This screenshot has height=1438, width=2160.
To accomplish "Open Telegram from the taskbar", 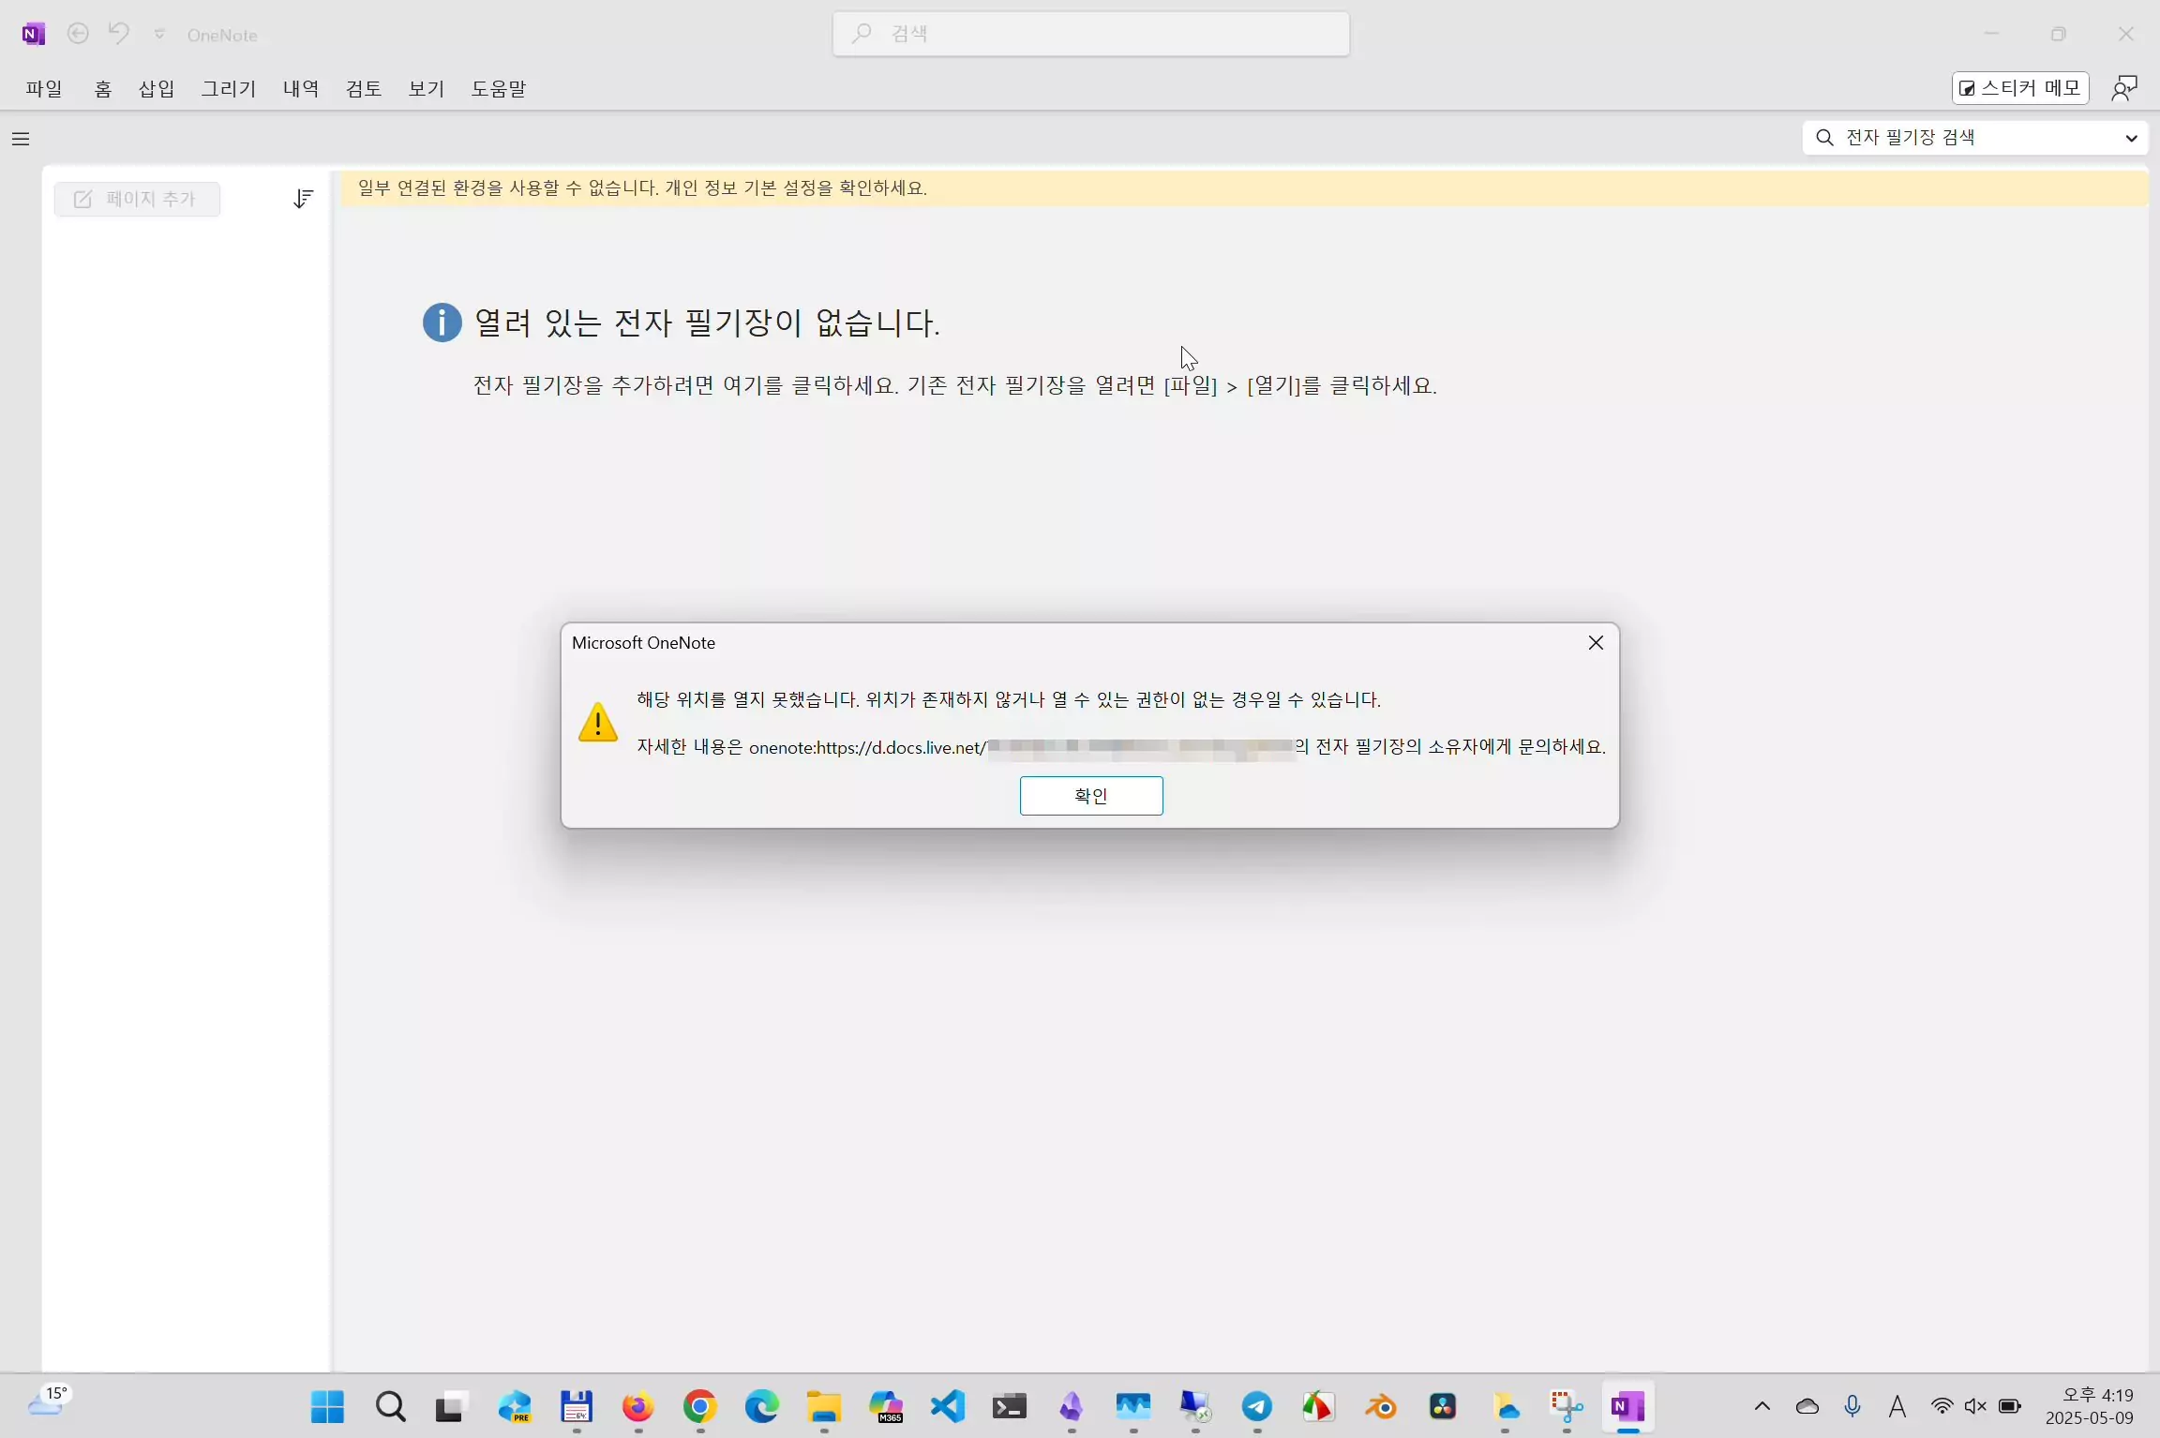I will [1257, 1406].
